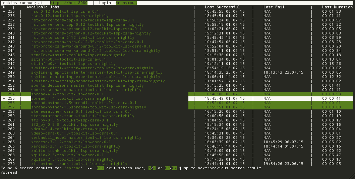Click the uppercase N previous-result hint

tap(155, 168)
